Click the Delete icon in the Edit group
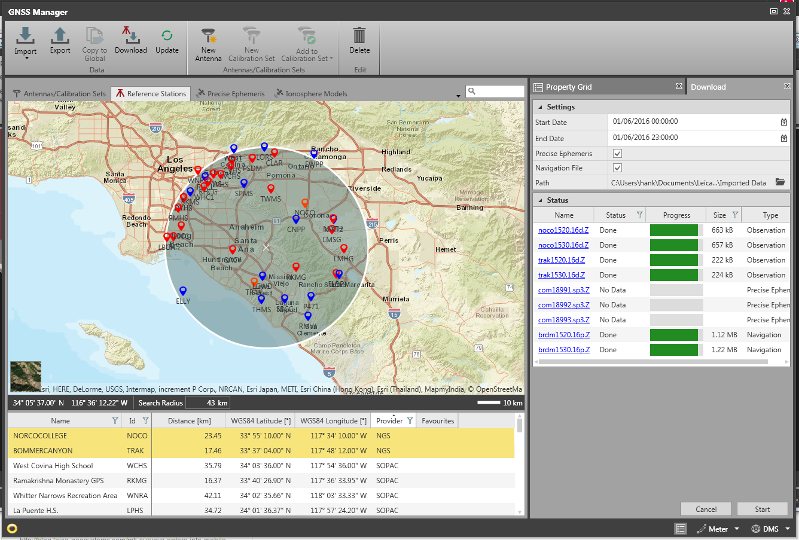 click(x=359, y=39)
